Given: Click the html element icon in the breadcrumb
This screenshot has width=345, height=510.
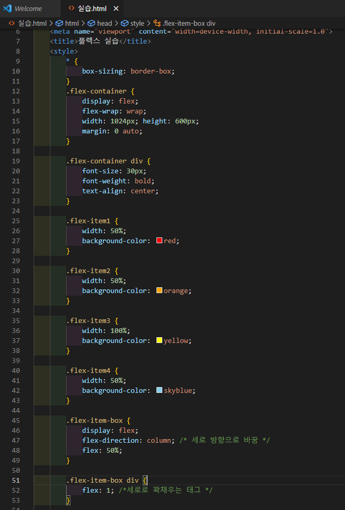Looking at the screenshot, I should click(x=59, y=24).
